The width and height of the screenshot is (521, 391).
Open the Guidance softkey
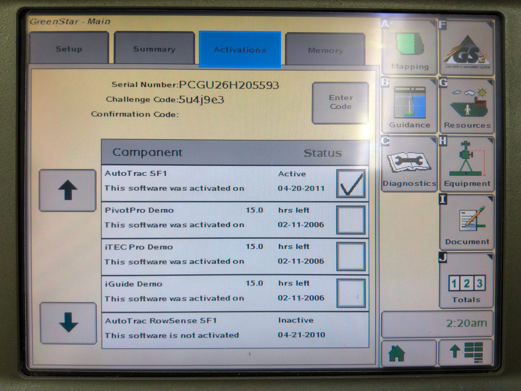tap(409, 105)
